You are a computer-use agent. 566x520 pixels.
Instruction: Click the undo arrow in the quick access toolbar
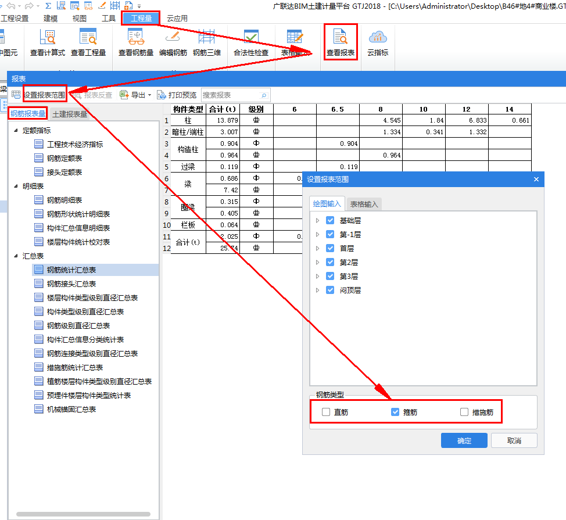tap(11, 6)
